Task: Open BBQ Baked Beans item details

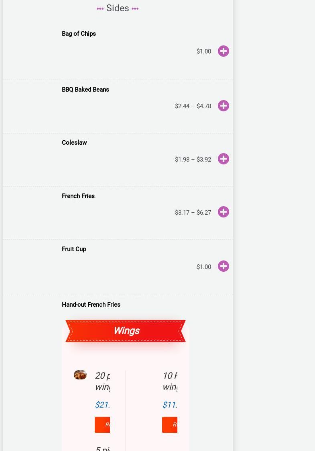Action: [x=85, y=90]
